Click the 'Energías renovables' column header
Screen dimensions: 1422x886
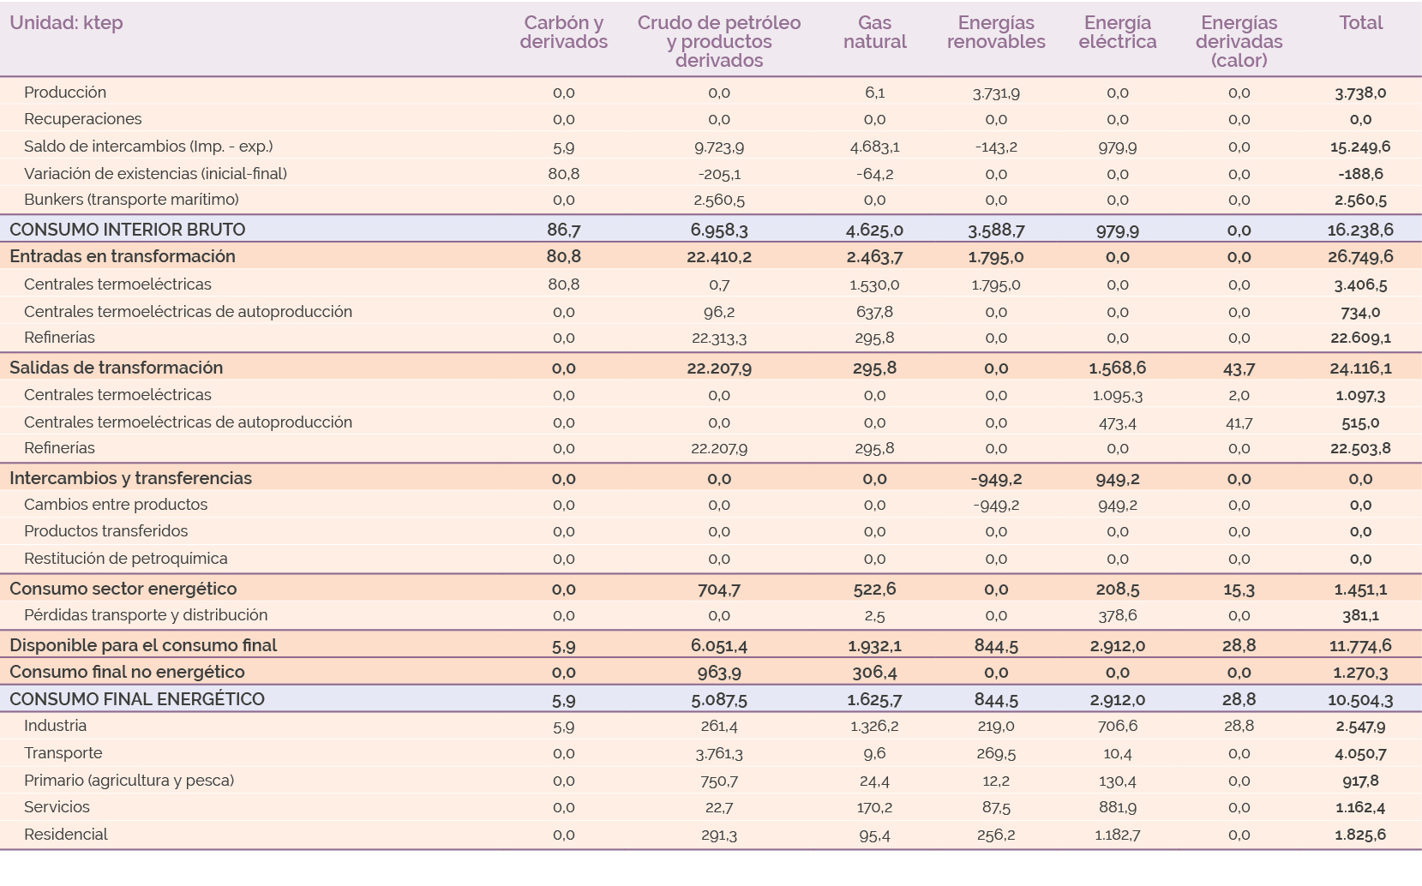pos(996,33)
